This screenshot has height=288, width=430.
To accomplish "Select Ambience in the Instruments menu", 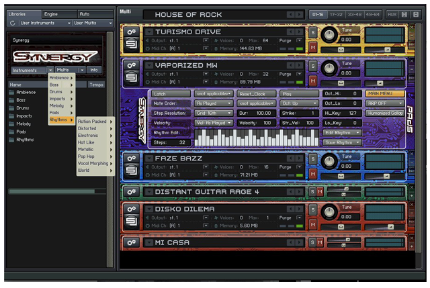I will point(61,78).
